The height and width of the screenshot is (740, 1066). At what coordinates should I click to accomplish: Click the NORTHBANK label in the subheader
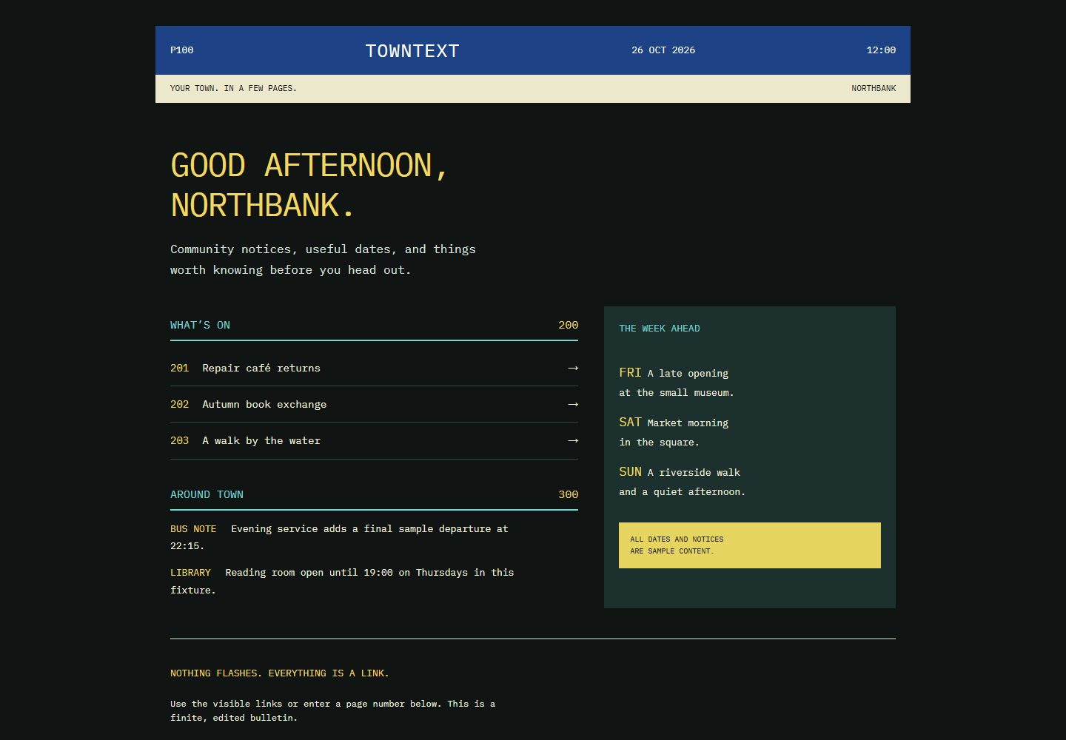coord(874,88)
